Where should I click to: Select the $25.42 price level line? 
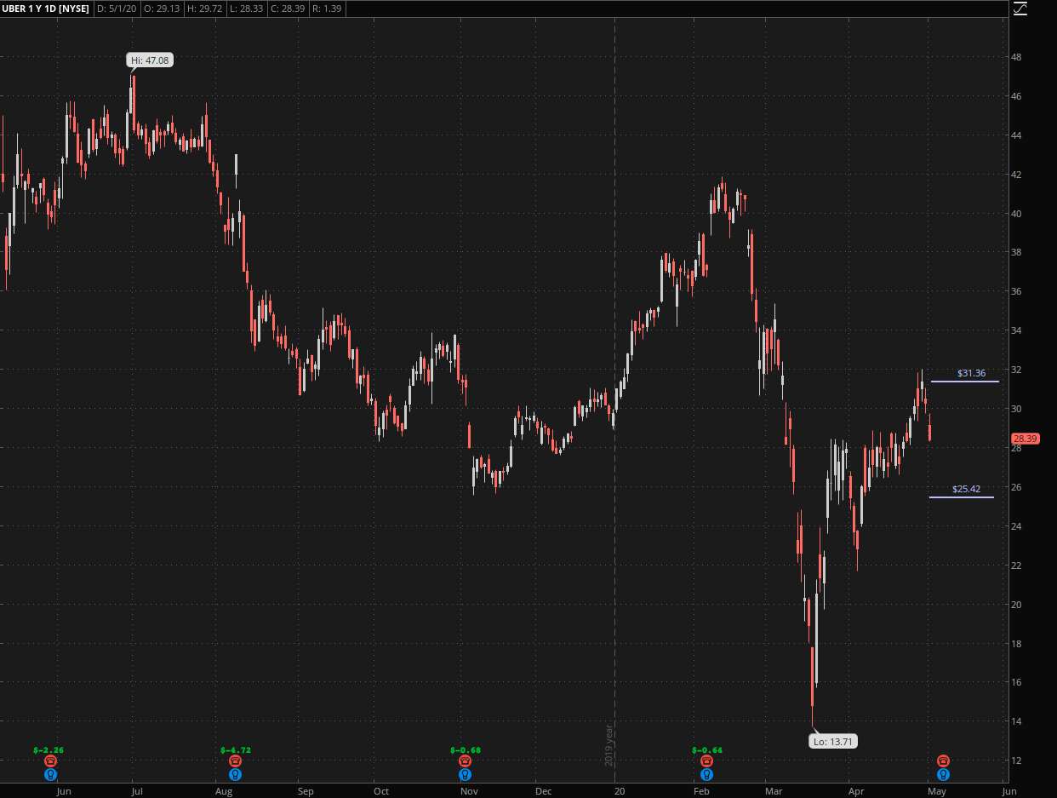pos(962,497)
